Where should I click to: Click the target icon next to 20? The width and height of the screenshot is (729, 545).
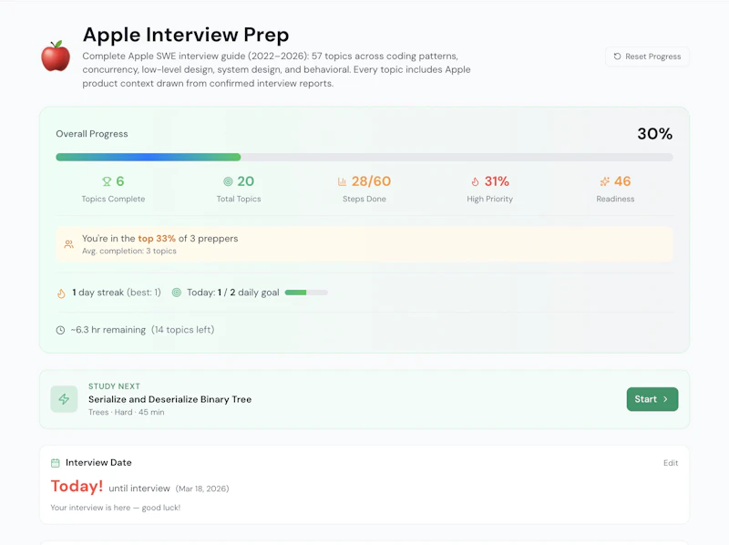(228, 181)
